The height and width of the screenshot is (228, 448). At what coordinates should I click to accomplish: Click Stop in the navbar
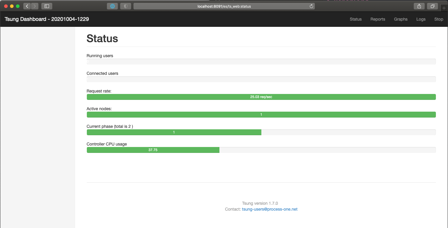click(439, 19)
